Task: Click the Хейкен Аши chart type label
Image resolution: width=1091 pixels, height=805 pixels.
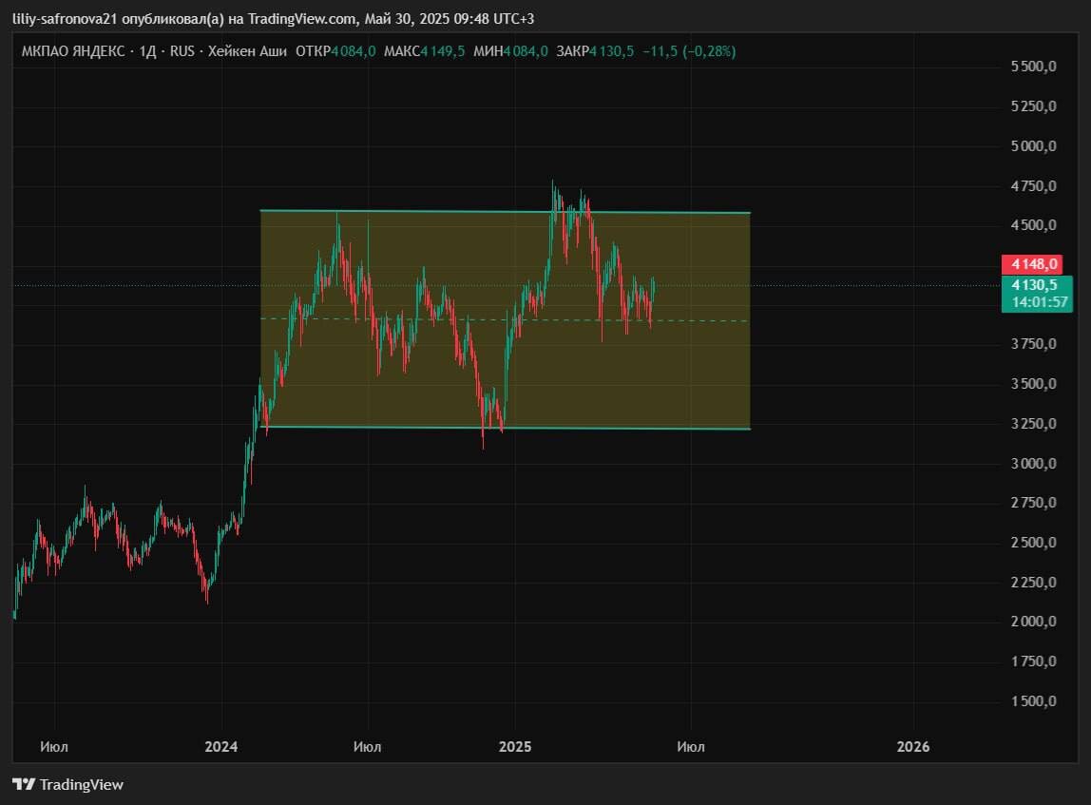Action: click(247, 50)
